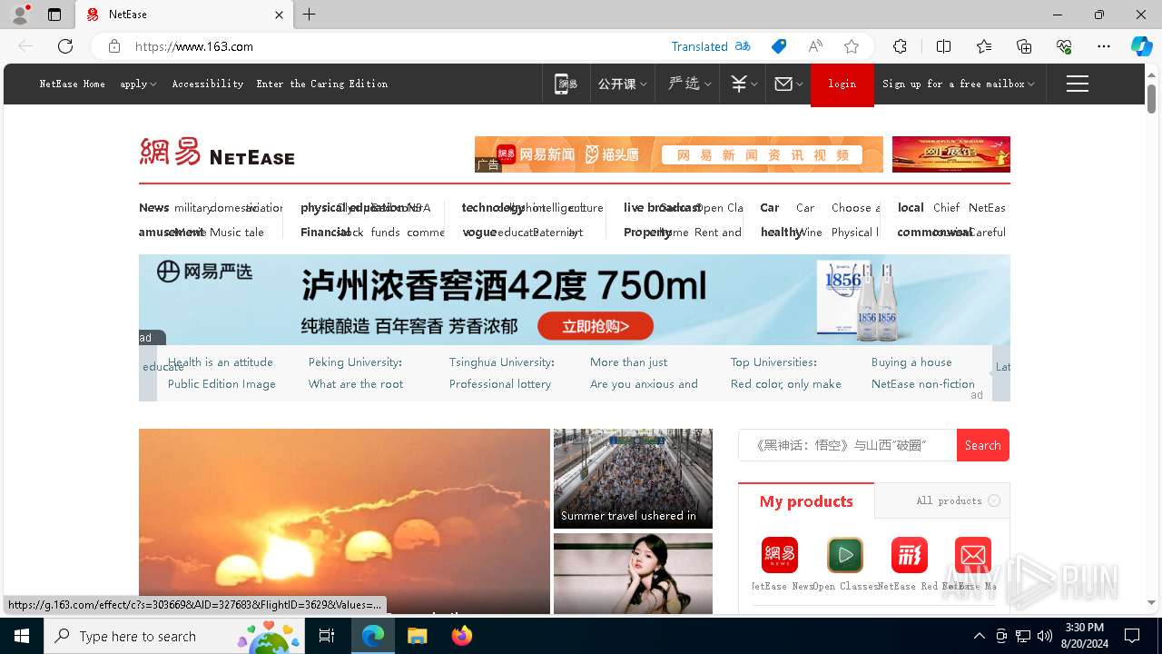Open Tsinghua University headline link
The width and height of the screenshot is (1162, 654).
coord(501,362)
